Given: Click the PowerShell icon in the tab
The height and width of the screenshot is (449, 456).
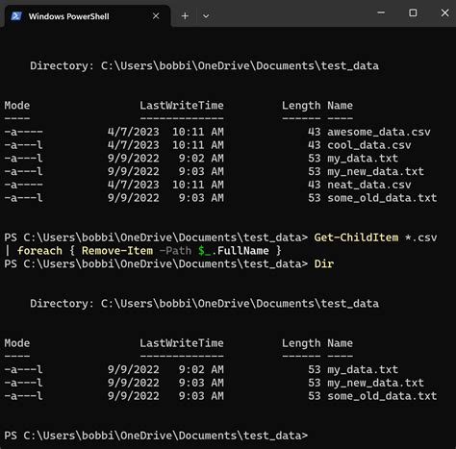Looking at the screenshot, I should point(16,16).
